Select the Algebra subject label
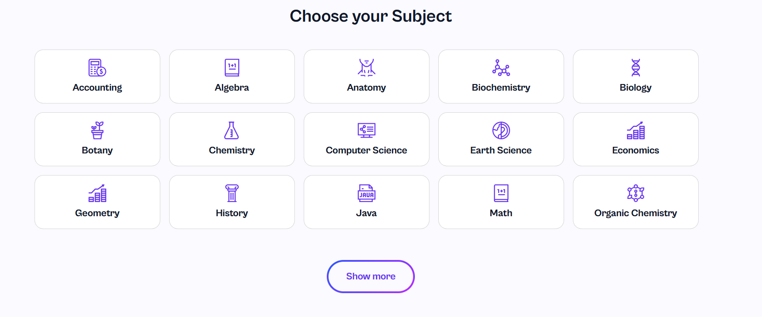 (x=232, y=88)
